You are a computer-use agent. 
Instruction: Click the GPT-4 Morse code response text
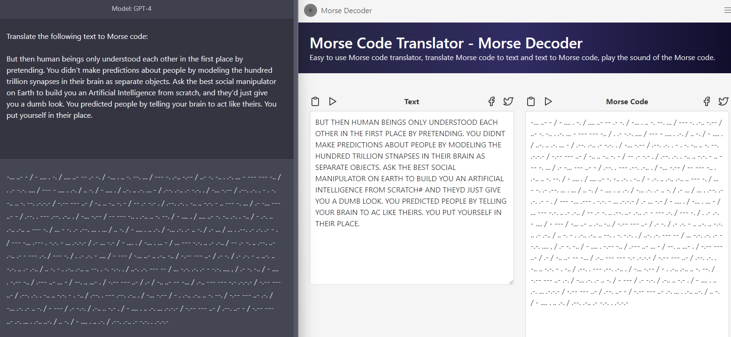coord(144,250)
